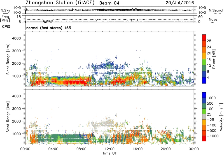
Task: Click the "CPID" label
Action: click(6, 27)
